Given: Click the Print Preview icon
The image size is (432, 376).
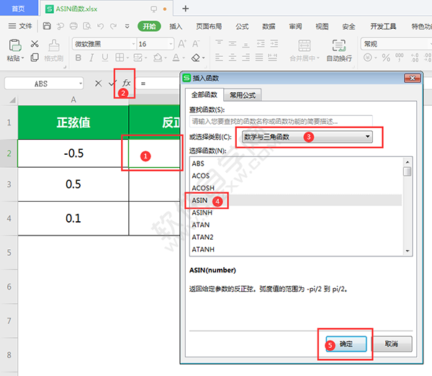Looking at the screenshot, I should pos(87,26).
